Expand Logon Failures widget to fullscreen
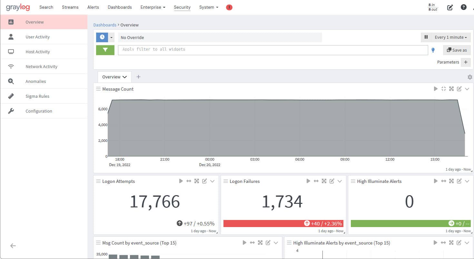This screenshot has width=474, height=259. pyautogui.click(x=324, y=181)
